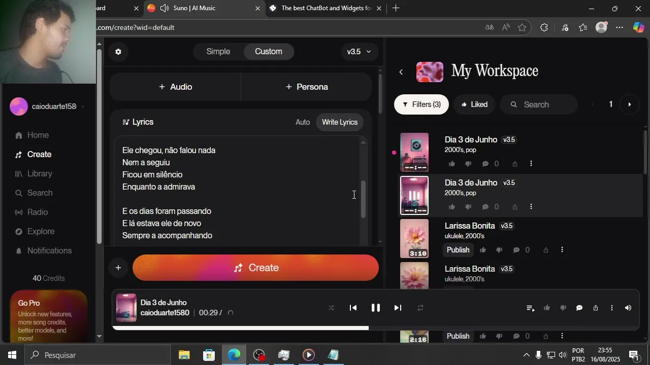Open Radio in the sidebar
650x365 pixels.
tap(38, 212)
